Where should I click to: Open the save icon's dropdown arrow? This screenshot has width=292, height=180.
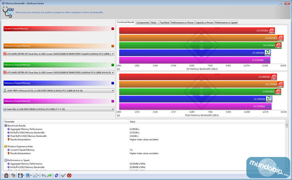(24, 176)
